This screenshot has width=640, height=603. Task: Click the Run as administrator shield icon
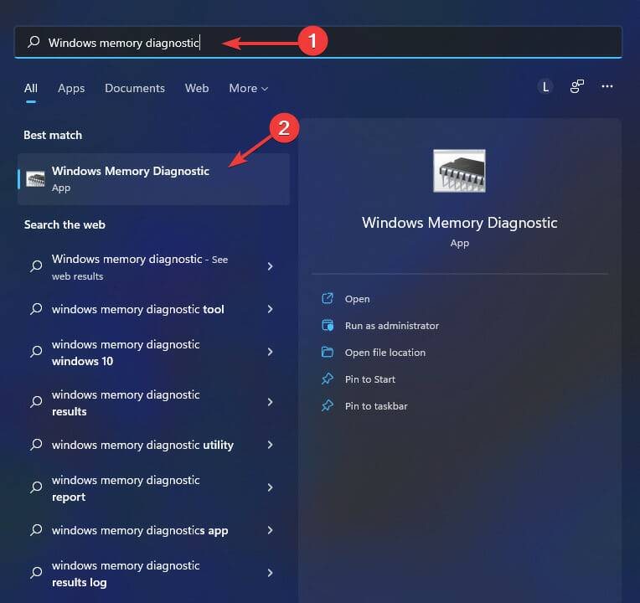click(328, 326)
